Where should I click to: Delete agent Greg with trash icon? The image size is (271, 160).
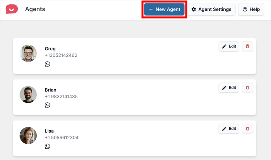tap(247, 46)
